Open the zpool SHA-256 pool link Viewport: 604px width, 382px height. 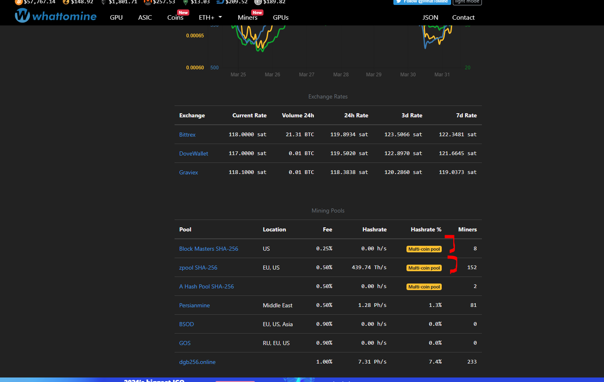198,268
